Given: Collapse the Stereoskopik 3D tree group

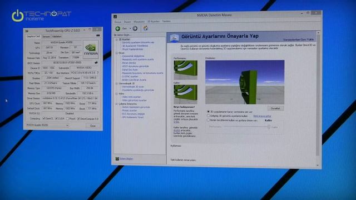Looking at the screenshot, I should pos(117,83).
